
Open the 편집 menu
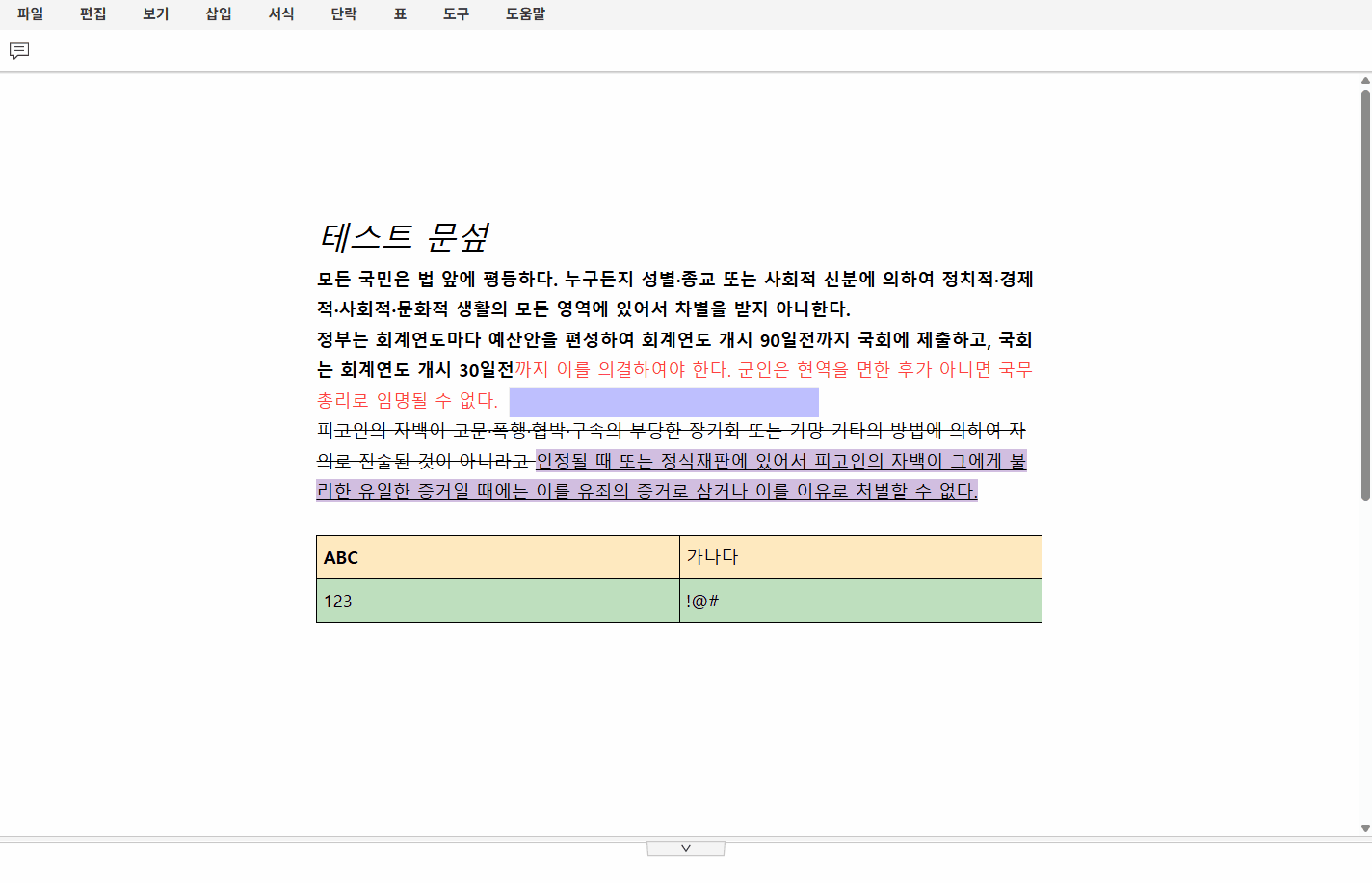pyautogui.click(x=93, y=14)
